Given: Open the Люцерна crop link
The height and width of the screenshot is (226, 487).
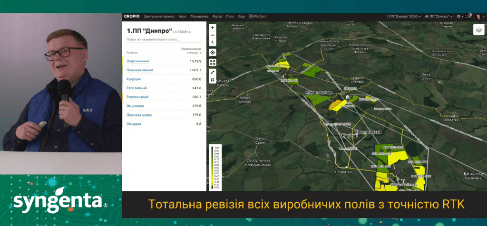Looking at the screenshot, I should pyautogui.click(x=134, y=124).
